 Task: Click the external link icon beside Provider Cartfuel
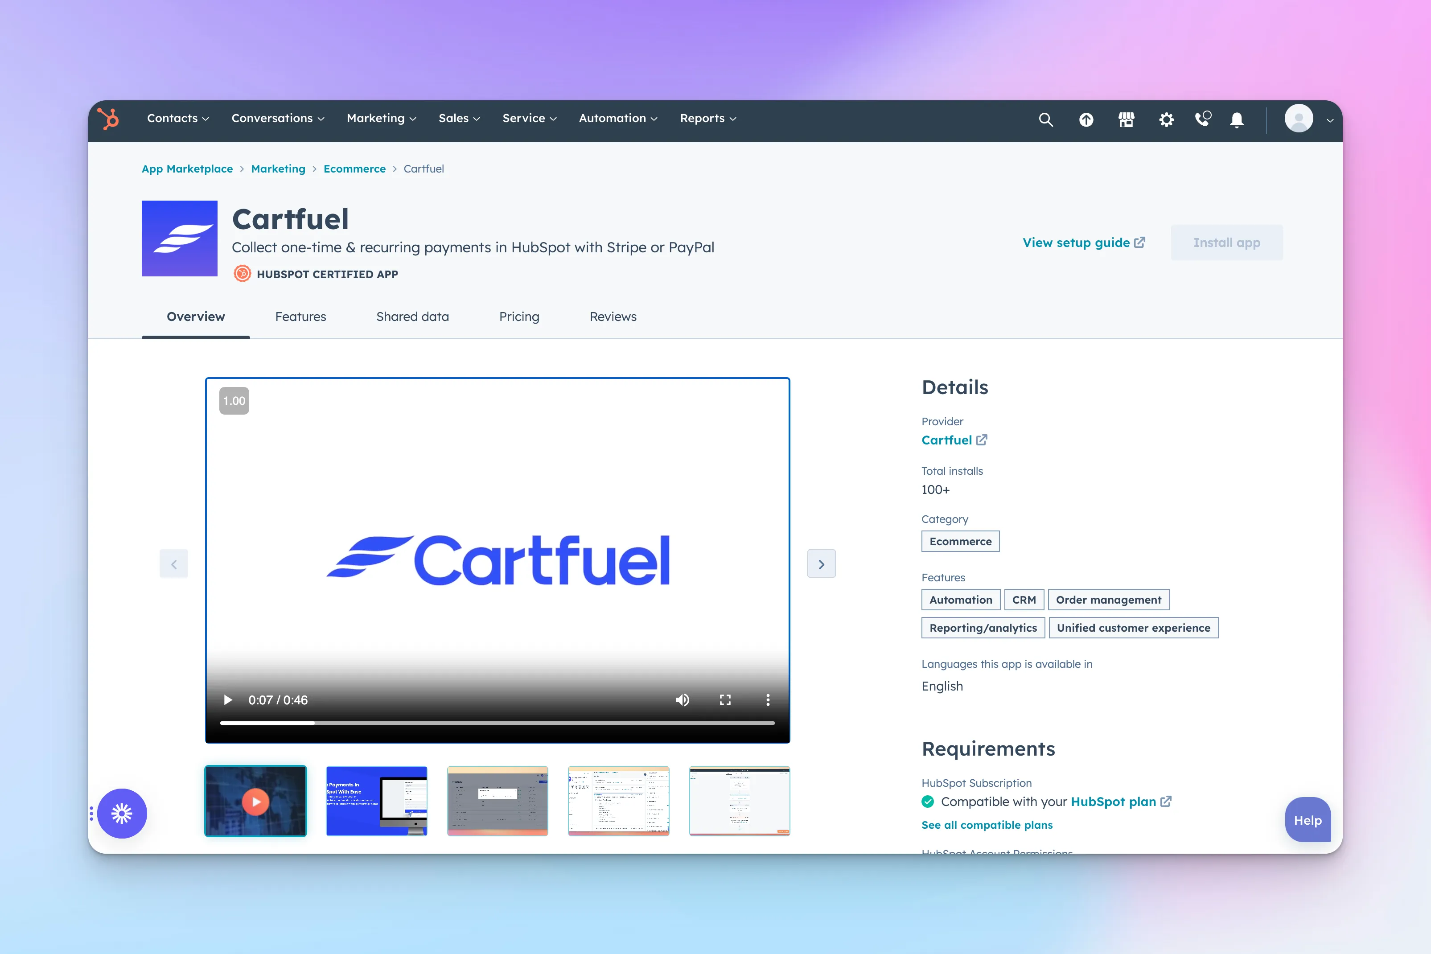(x=981, y=440)
